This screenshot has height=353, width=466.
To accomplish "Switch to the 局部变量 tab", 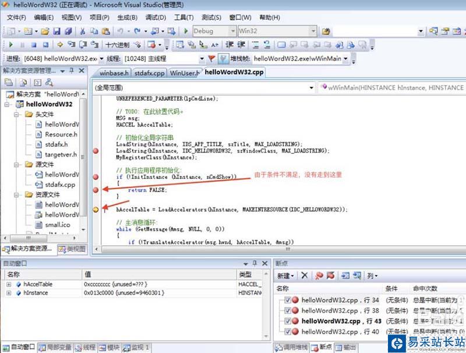I will 55,347.
